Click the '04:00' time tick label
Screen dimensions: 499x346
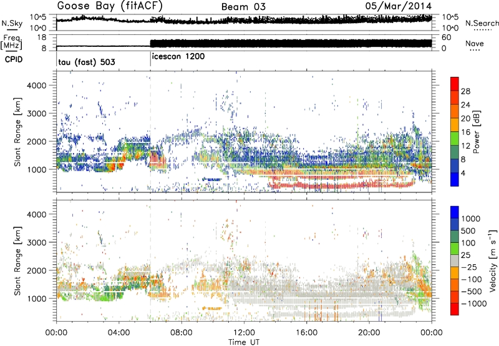click(x=119, y=333)
